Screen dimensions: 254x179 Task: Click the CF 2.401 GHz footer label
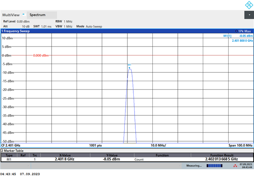11,145
